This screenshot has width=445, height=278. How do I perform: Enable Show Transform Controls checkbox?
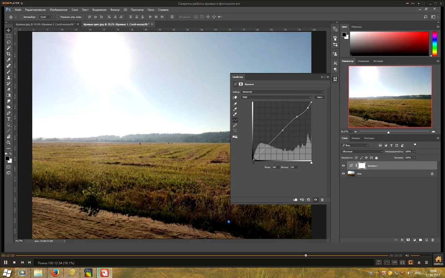(58, 17)
